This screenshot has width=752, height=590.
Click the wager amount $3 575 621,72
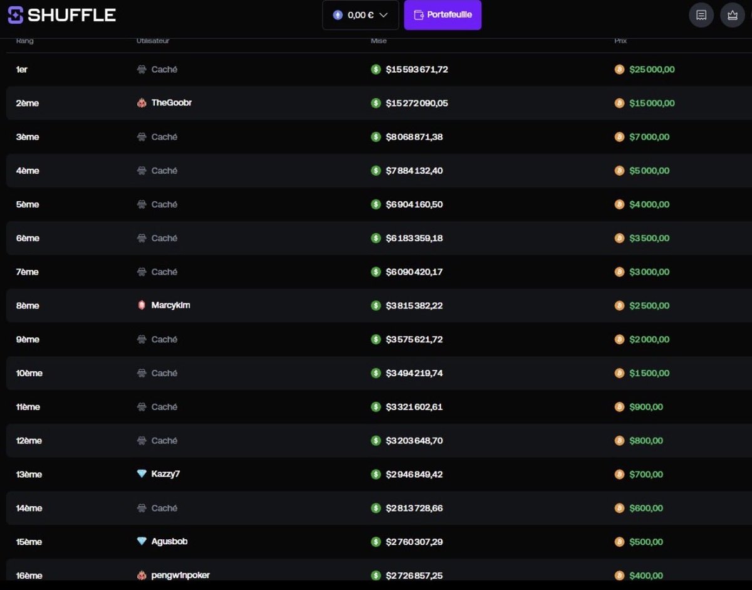coord(414,339)
